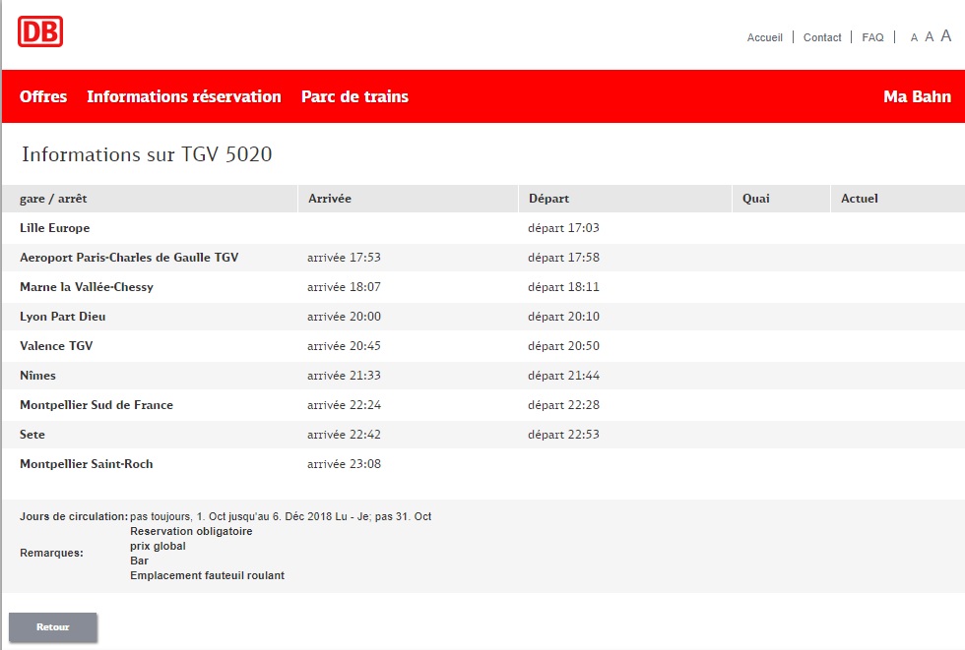Viewport: 965px width, 650px height.
Task: Open Informations réservation menu
Action: [184, 96]
